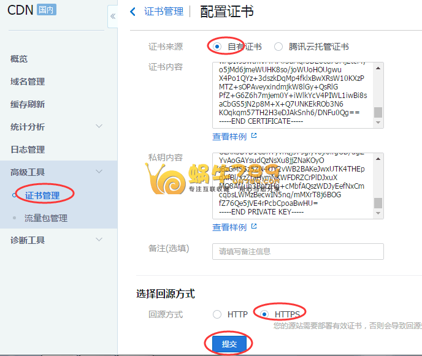Open the 证书管理 breadcrumb link
Image resolution: width=422 pixels, height=356 pixels.
pos(164,12)
